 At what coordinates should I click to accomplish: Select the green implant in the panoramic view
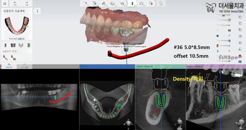click(x=55, y=98)
